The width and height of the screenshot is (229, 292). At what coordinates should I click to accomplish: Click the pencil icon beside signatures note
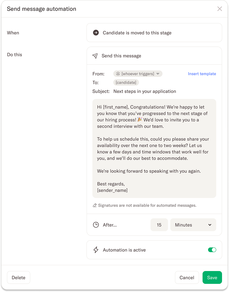[x=95, y=206]
